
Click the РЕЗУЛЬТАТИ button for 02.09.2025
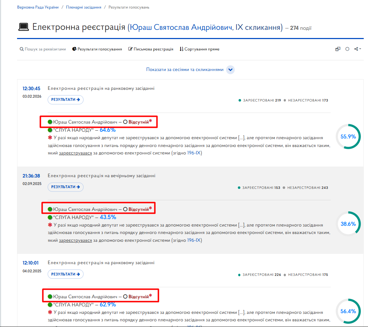point(65,187)
